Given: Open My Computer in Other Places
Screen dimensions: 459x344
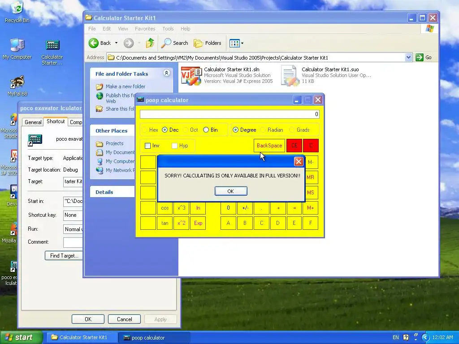Looking at the screenshot, I should coord(100,161).
